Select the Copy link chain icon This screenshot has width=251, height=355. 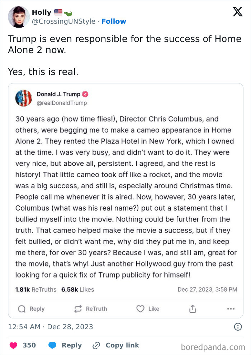tap(95, 345)
